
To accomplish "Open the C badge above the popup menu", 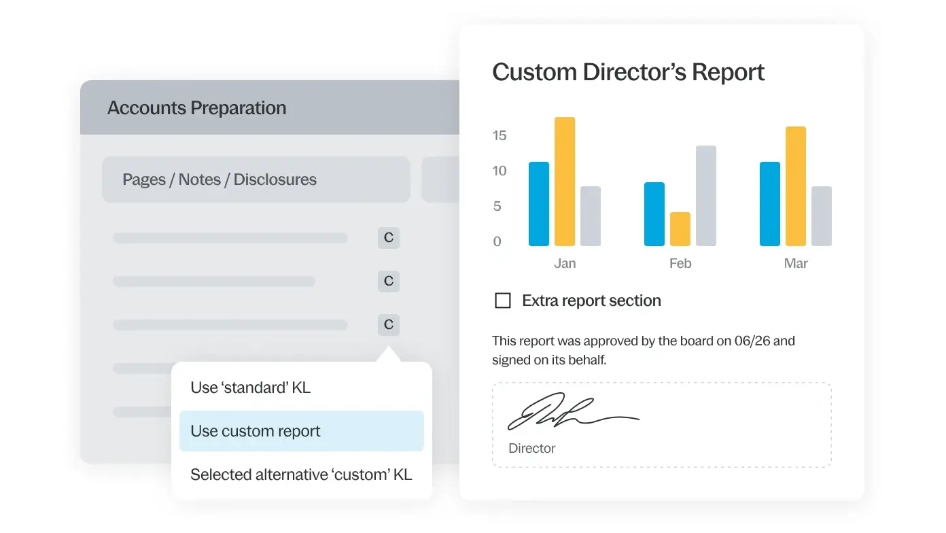I will [x=389, y=325].
